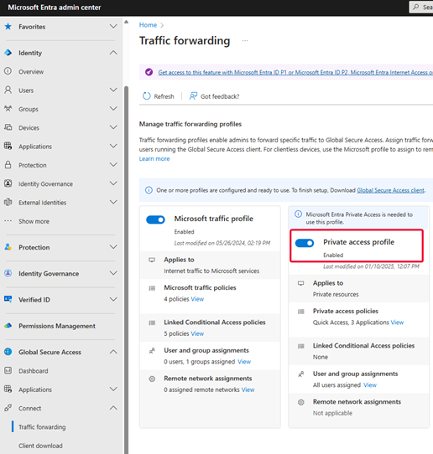Click the sidebar vertical scrollbar
433x454 pixels.
pyautogui.click(x=126, y=269)
